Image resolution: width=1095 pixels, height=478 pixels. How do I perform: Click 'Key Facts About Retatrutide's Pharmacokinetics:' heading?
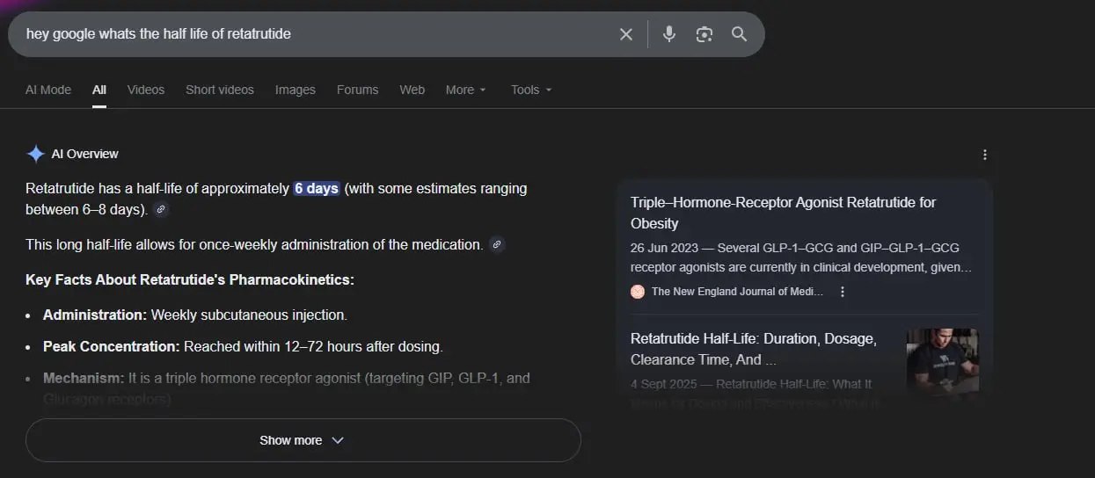click(190, 279)
